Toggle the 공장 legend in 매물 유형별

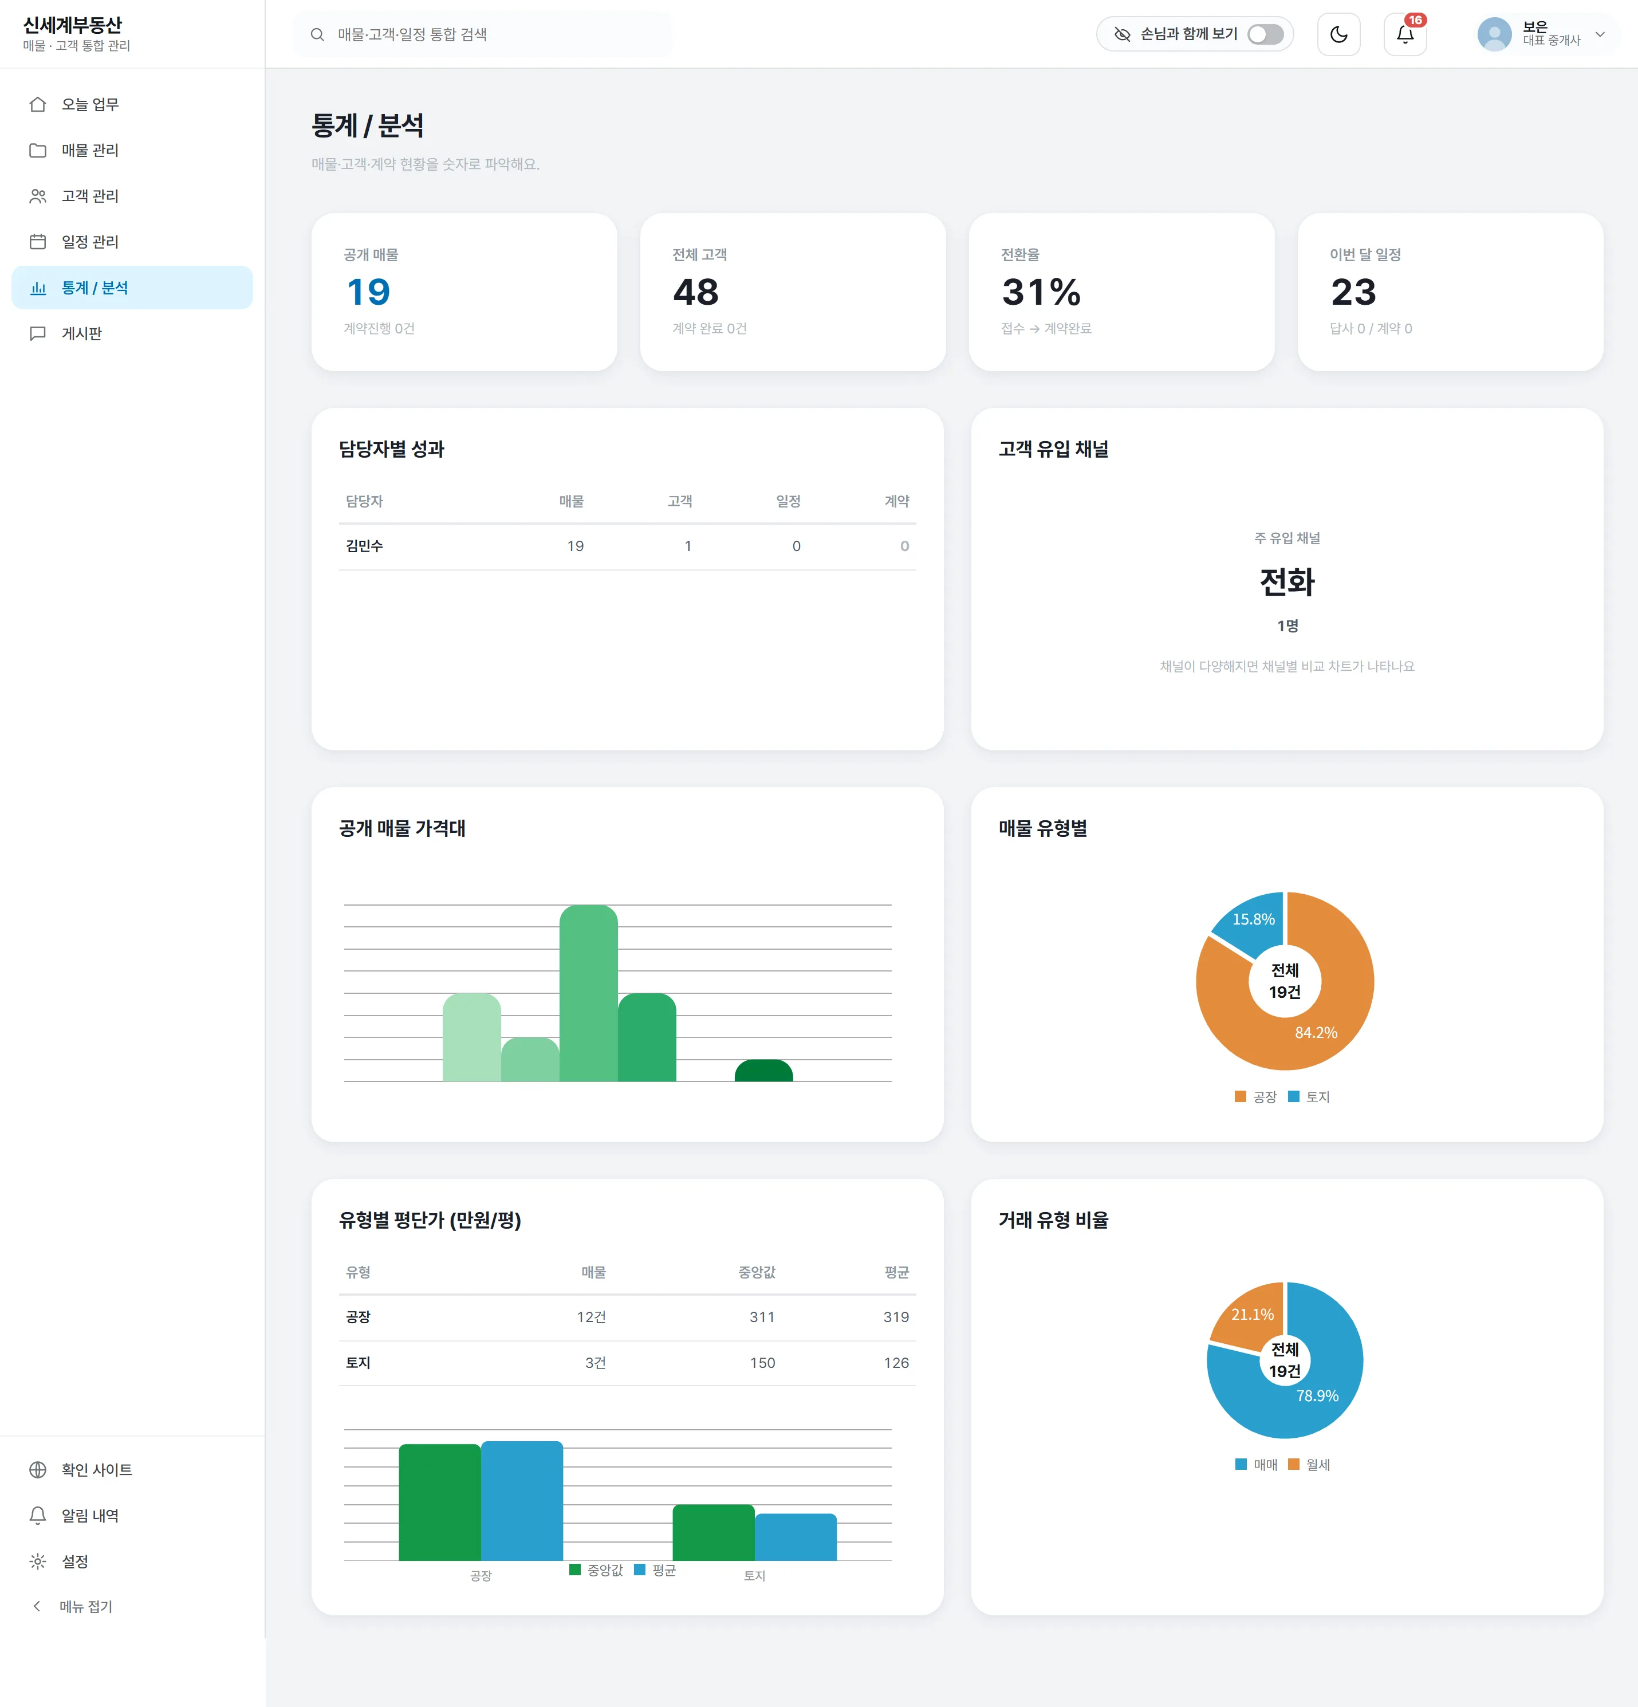(1255, 1096)
